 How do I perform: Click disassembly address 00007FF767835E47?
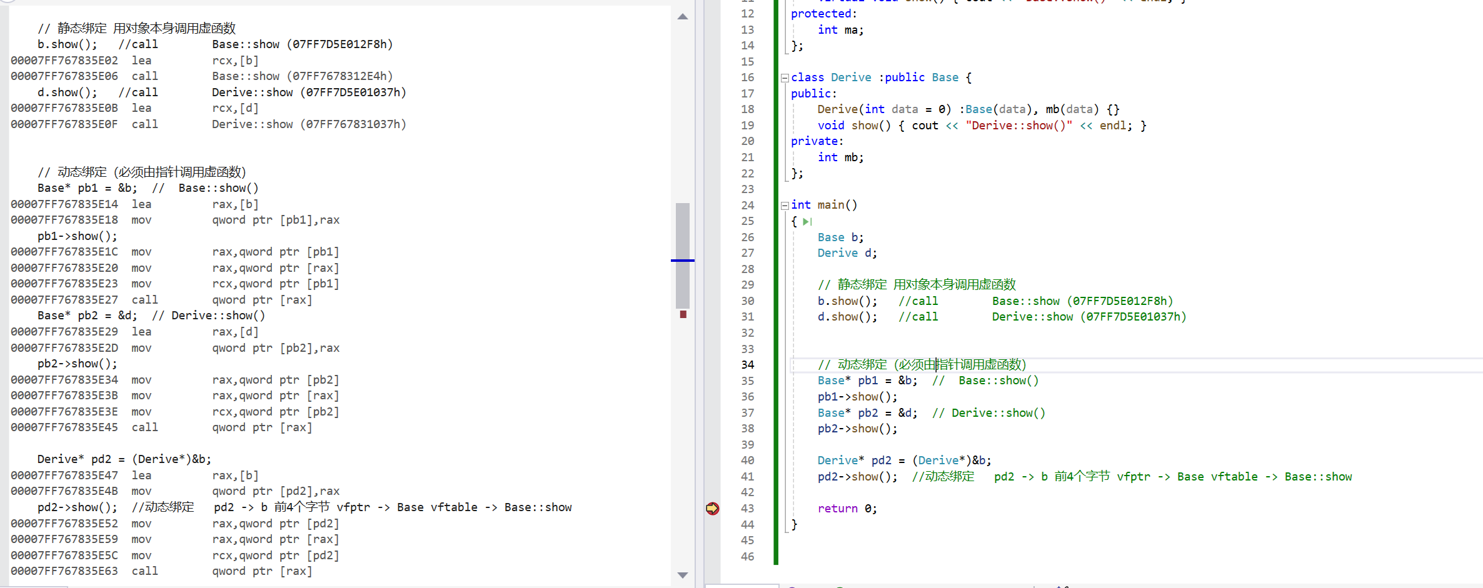(64, 476)
